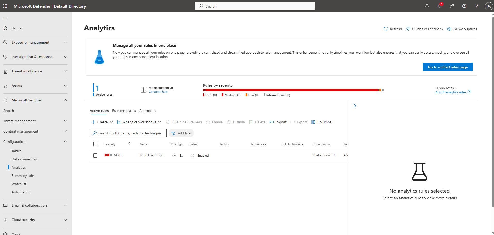Click the Columns icon
494x235 pixels.
[x=313, y=122]
